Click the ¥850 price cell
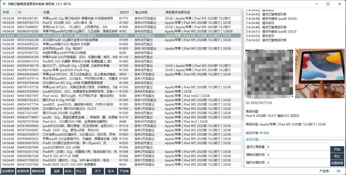The image size is (346, 175). tap(123, 74)
